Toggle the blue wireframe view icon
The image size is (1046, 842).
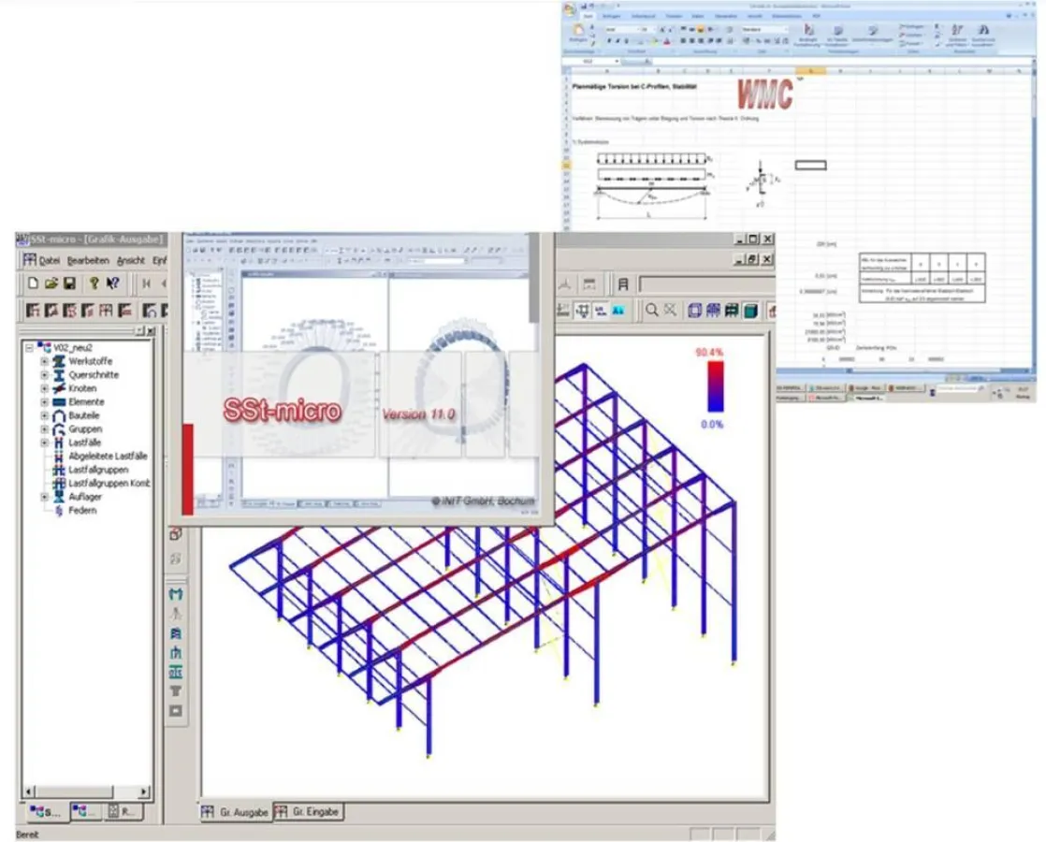coord(694,310)
